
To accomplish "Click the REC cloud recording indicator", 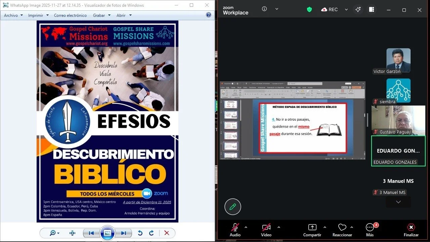I will coord(330,9).
